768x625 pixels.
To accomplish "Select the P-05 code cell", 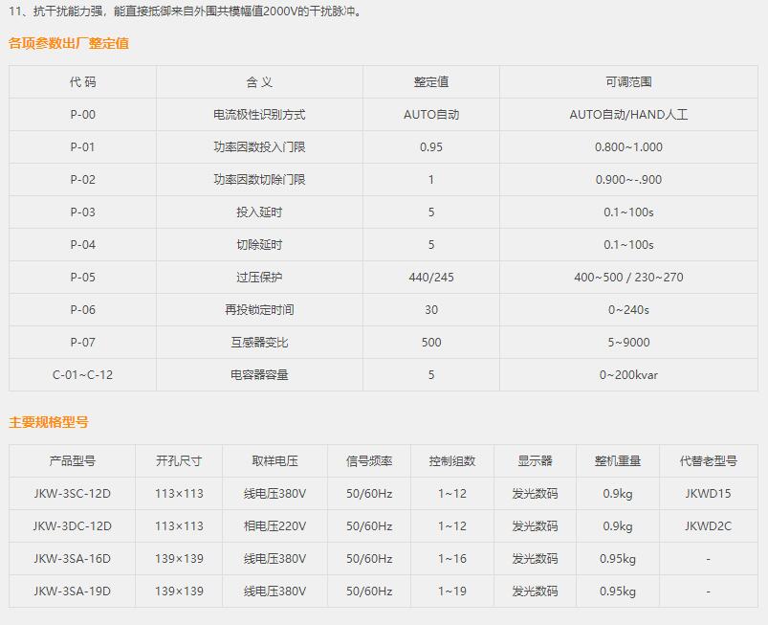I will tap(83, 277).
